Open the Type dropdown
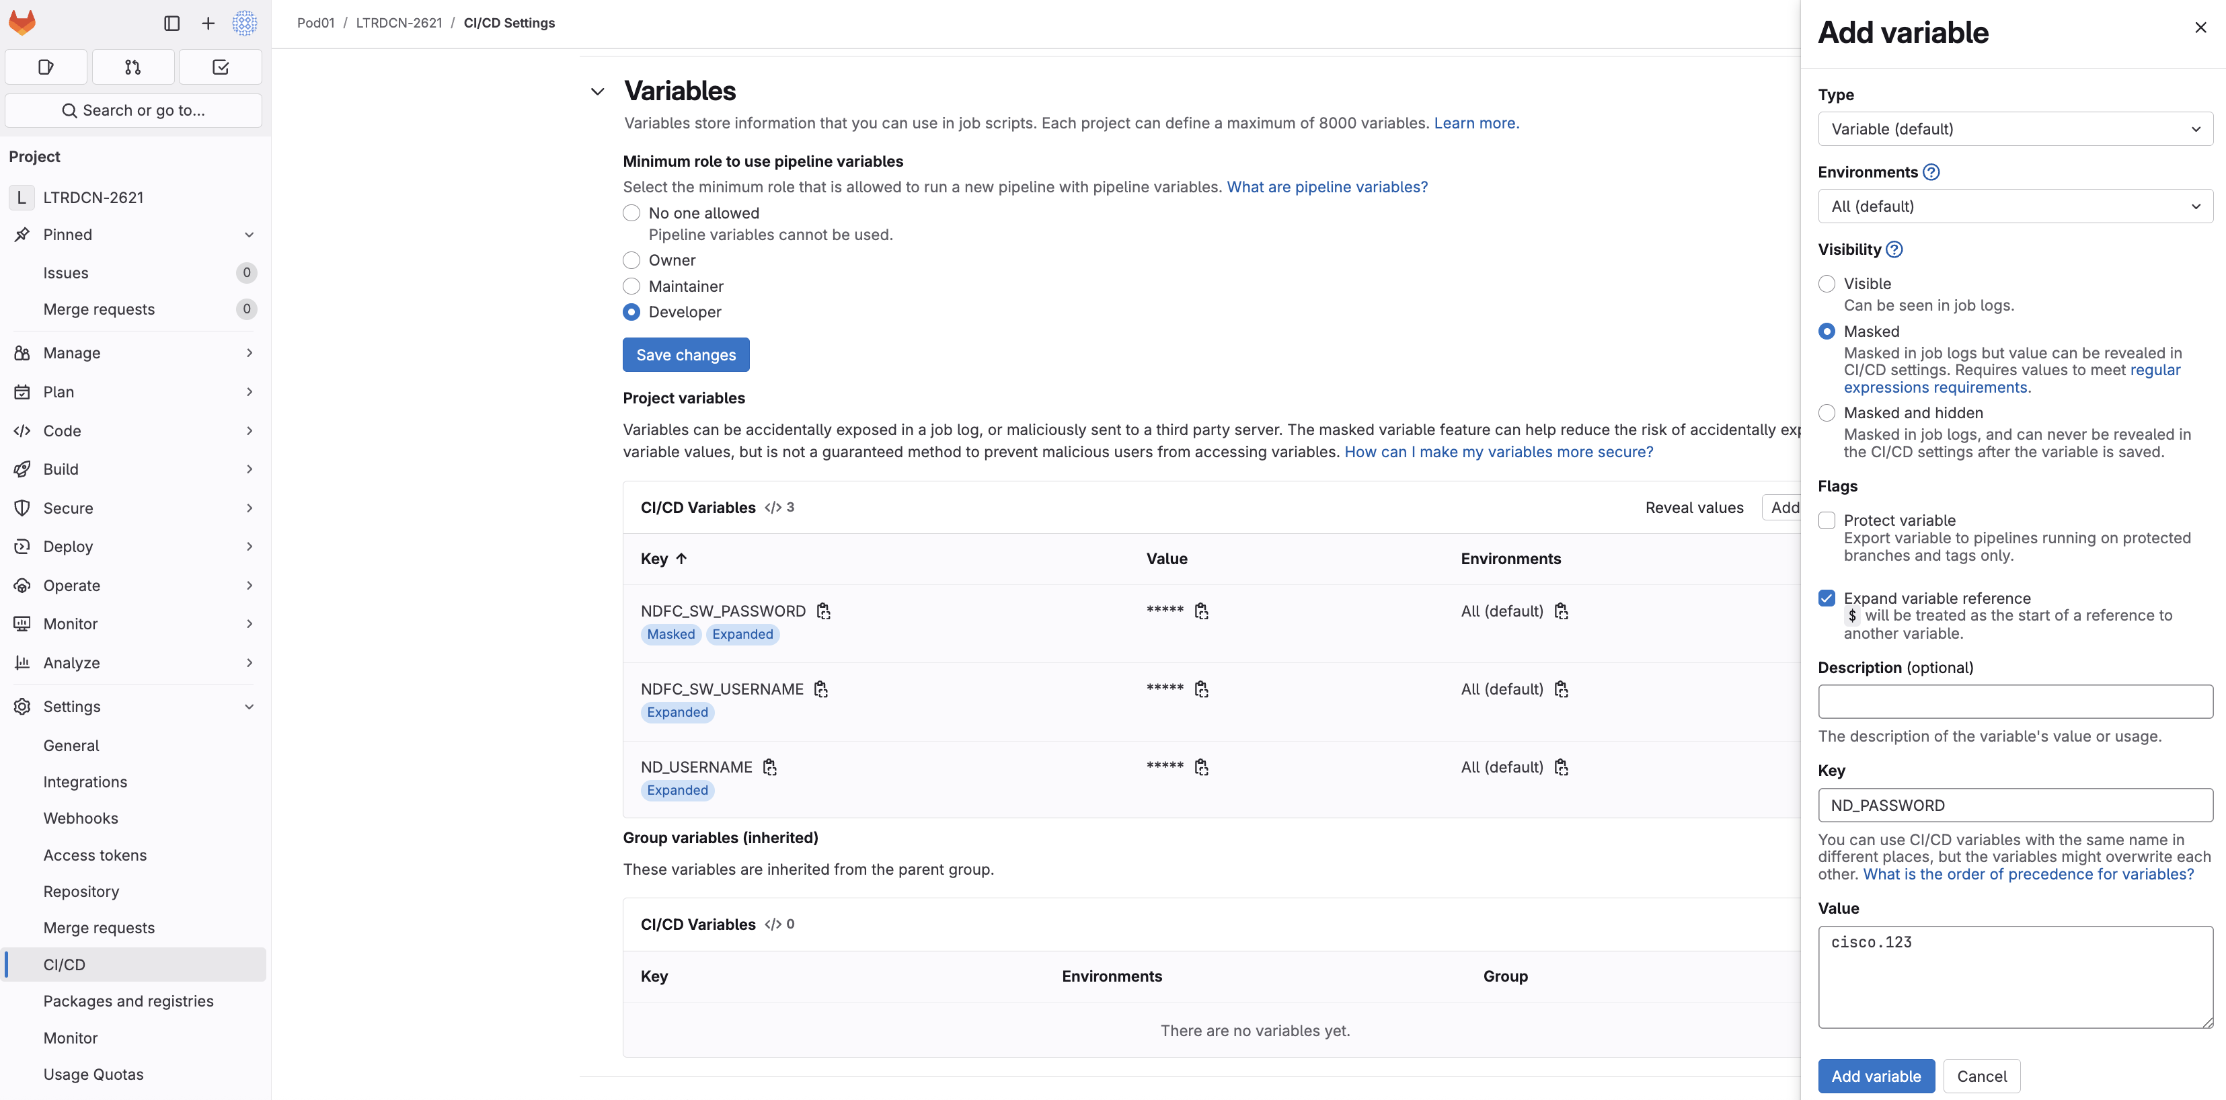The height and width of the screenshot is (1100, 2226). tap(2015, 128)
